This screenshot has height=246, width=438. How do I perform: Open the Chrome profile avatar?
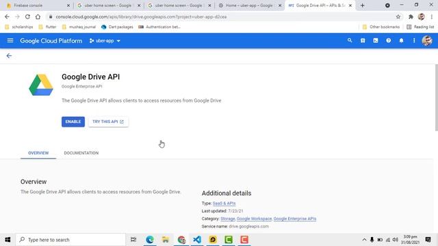point(422,16)
